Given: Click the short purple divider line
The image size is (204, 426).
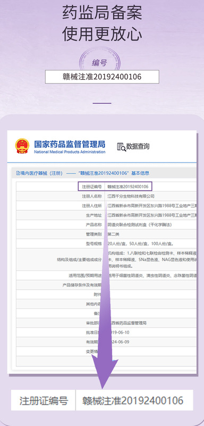Looking at the screenshot, I should pos(102,103).
